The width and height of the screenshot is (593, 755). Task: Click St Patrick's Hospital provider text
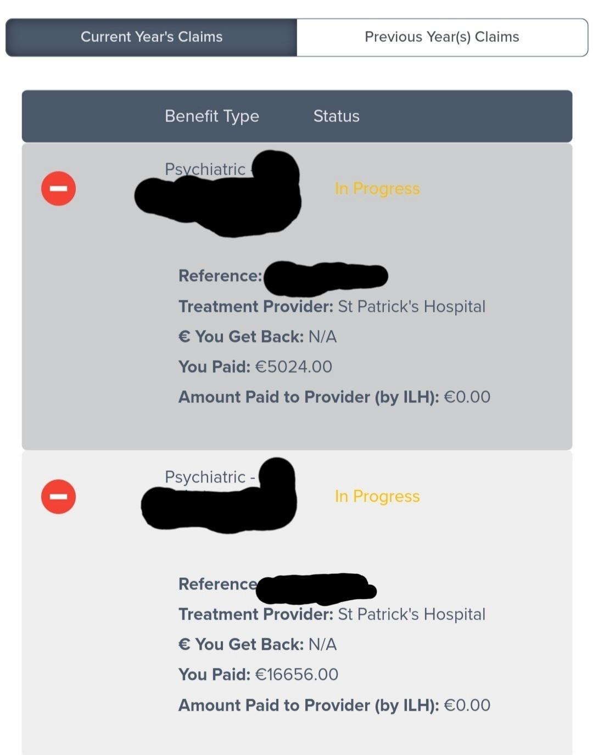(x=411, y=306)
